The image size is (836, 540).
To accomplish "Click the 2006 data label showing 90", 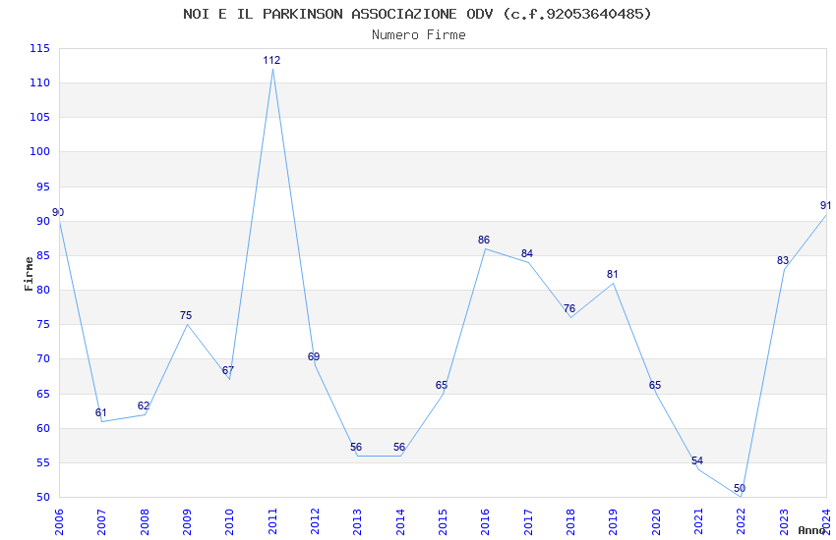I will 58,212.
